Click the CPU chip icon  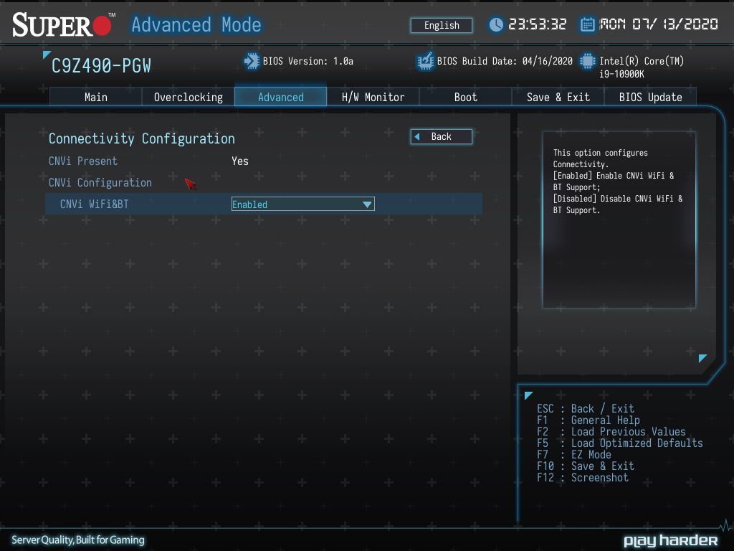588,62
